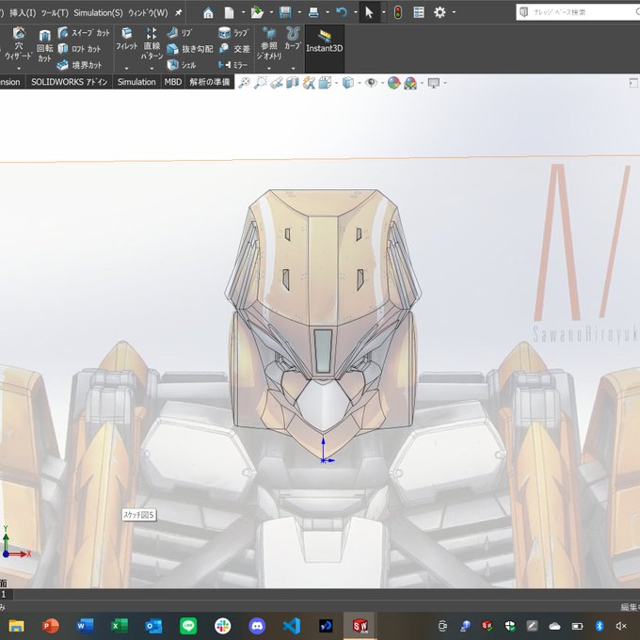Expand the Print dropdown arrow
This screenshot has height=640, width=640.
click(328, 12)
